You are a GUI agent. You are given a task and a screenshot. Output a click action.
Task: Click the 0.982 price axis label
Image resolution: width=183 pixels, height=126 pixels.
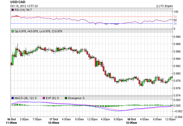pos(177,66)
